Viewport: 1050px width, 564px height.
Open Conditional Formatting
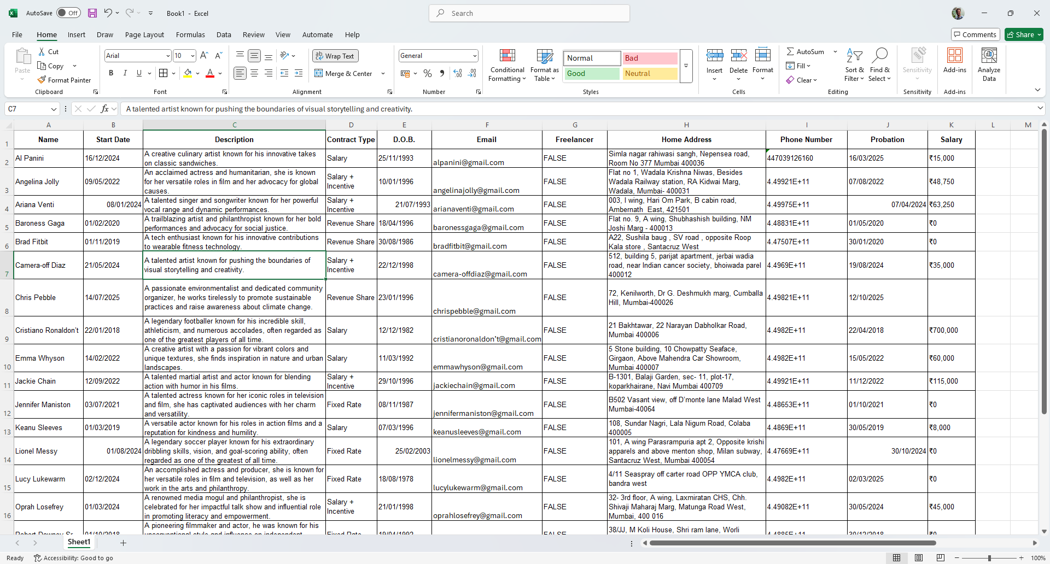(507, 66)
